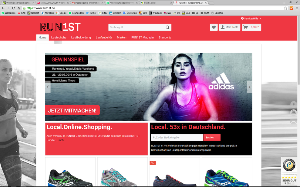Select Home navigation tab
This screenshot has width=300, height=187.
[42, 38]
